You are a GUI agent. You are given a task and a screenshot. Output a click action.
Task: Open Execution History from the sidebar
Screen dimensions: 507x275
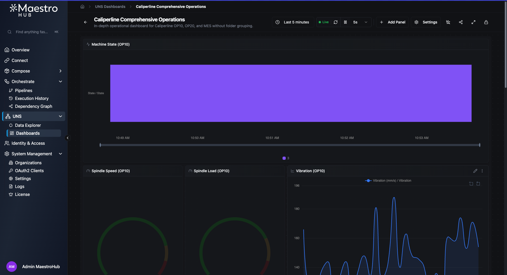31,98
